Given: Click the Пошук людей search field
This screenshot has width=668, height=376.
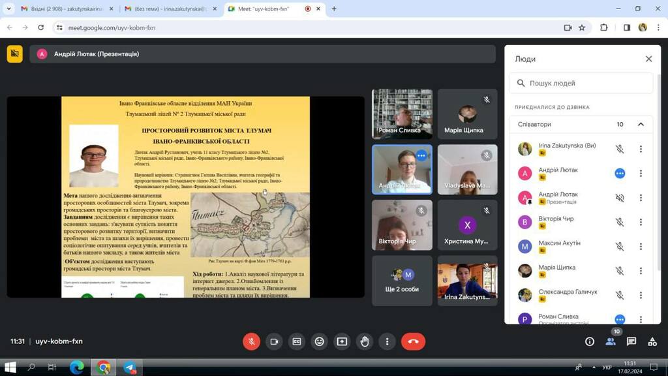Looking at the screenshot, I should 581,83.
